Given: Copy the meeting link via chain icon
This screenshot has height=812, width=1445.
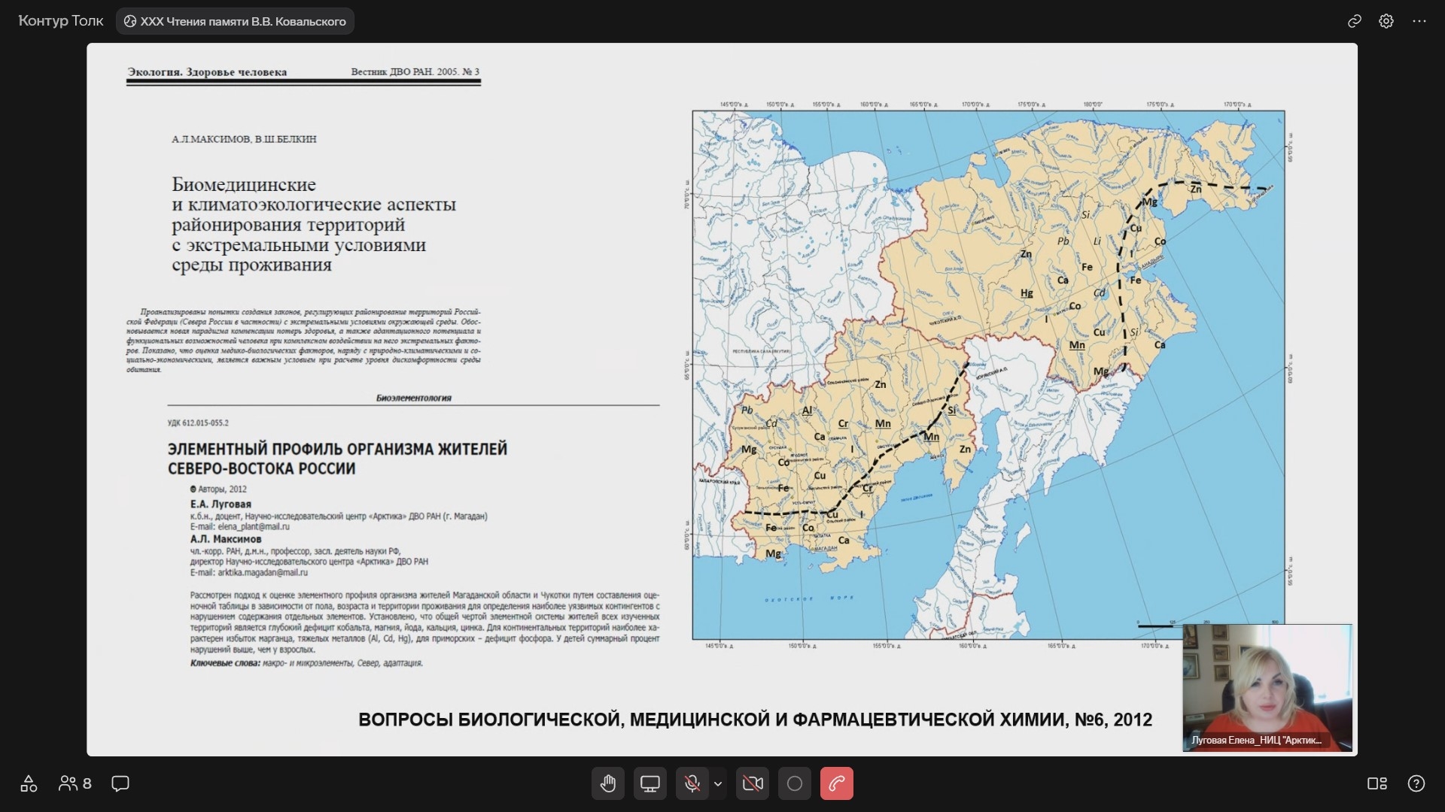Looking at the screenshot, I should click(x=1354, y=21).
